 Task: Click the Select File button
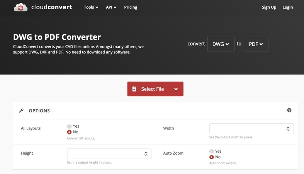(x=155, y=89)
